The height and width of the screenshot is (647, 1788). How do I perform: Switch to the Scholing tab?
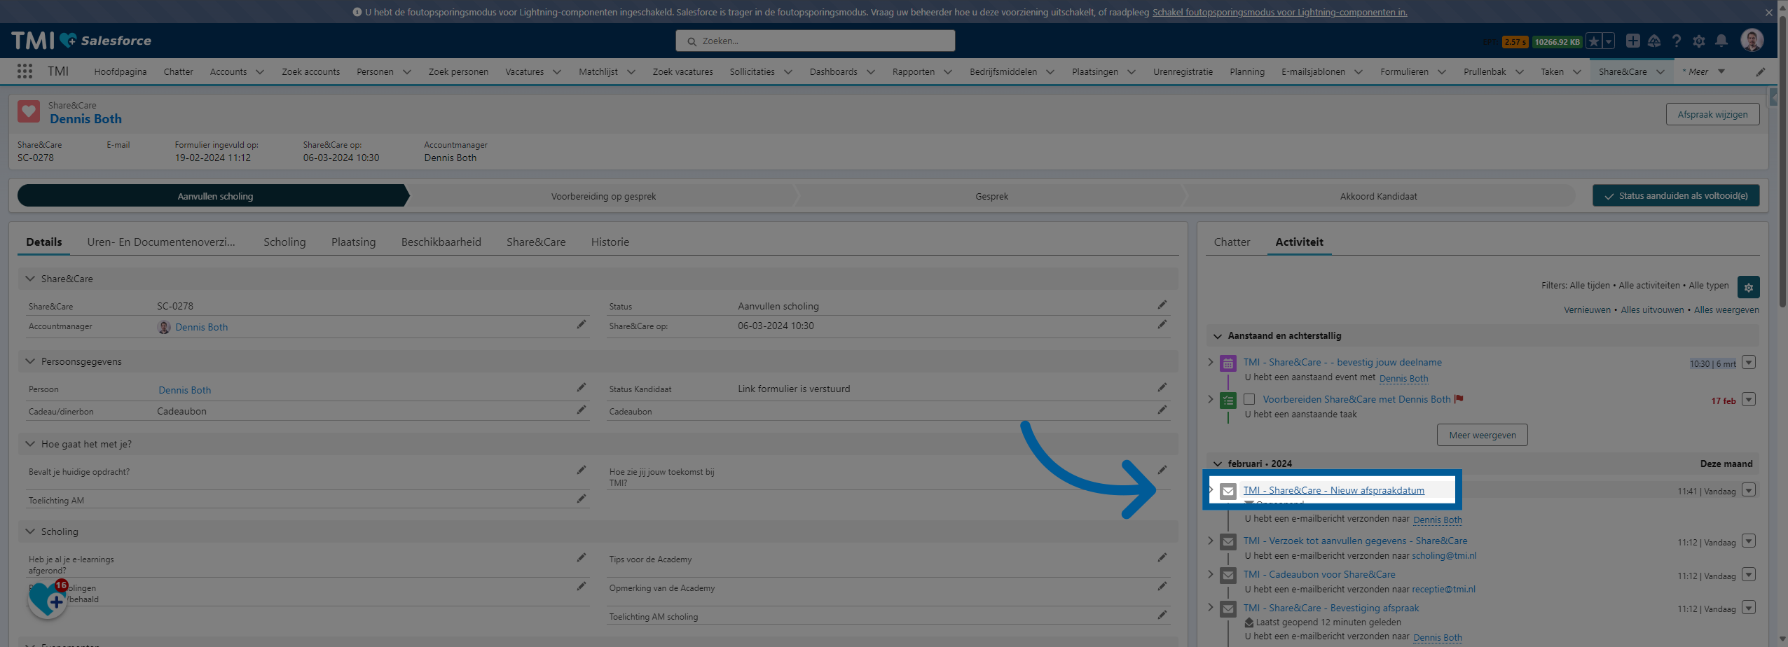(284, 242)
